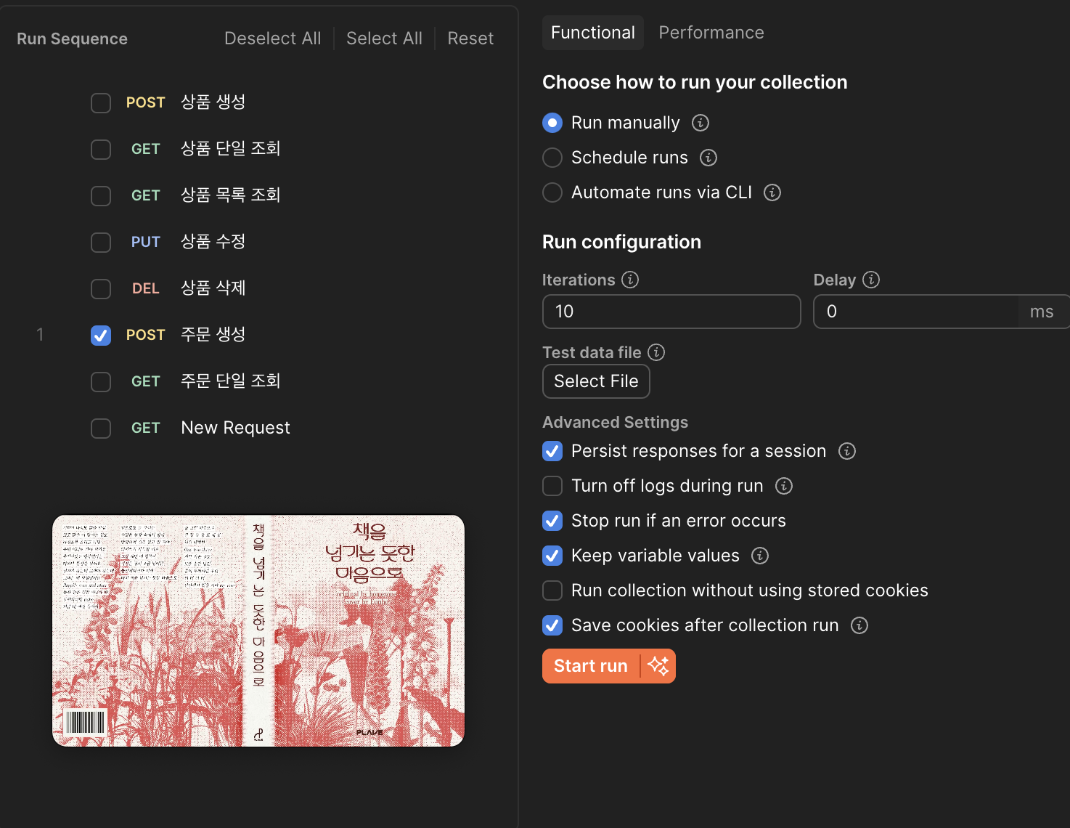Click the Delay info icon

pyautogui.click(x=871, y=280)
